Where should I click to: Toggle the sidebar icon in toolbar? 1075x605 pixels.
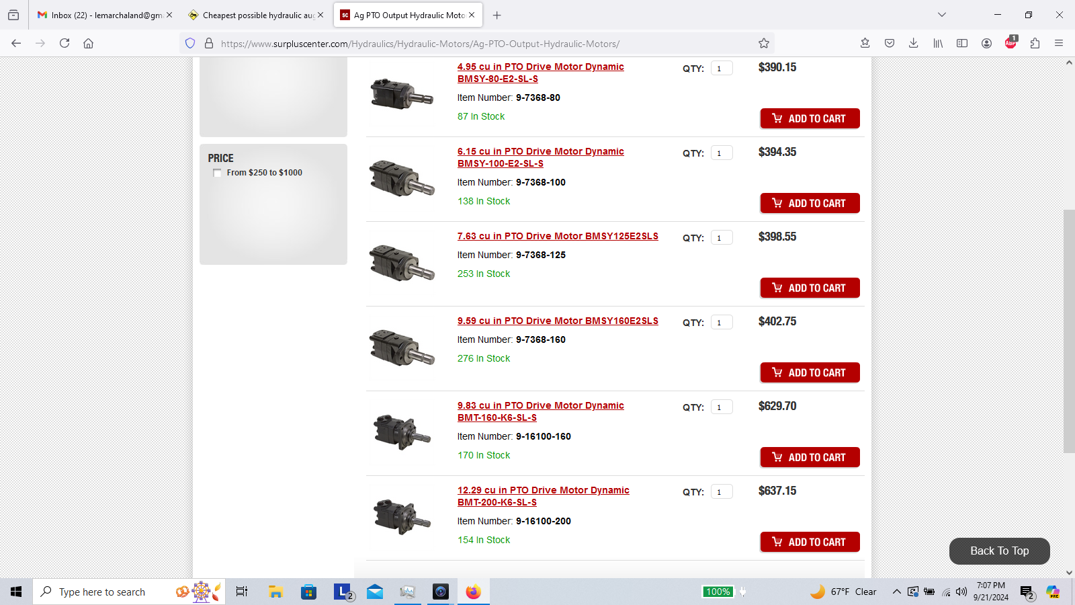962,43
